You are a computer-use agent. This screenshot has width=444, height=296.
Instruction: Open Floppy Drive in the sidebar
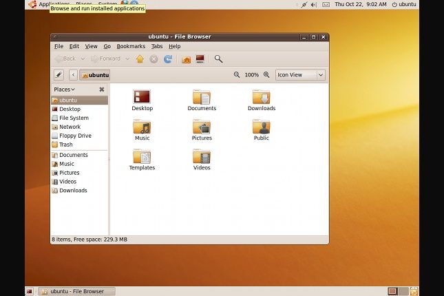pos(80,136)
